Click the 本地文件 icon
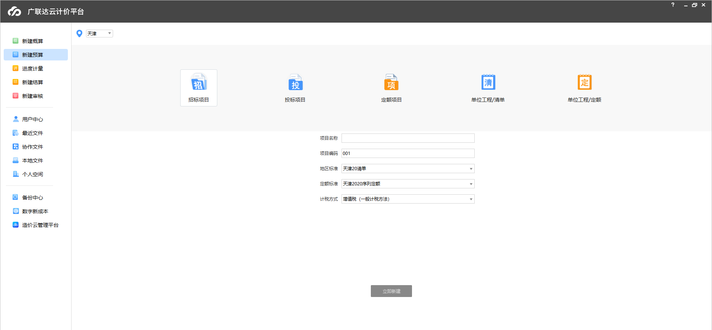 pos(16,160)
